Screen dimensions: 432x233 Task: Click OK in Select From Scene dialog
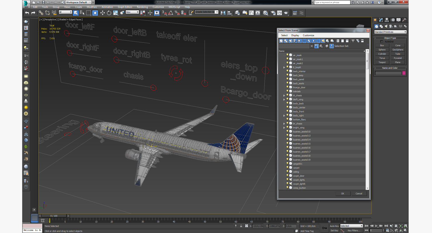pos(343,193)
